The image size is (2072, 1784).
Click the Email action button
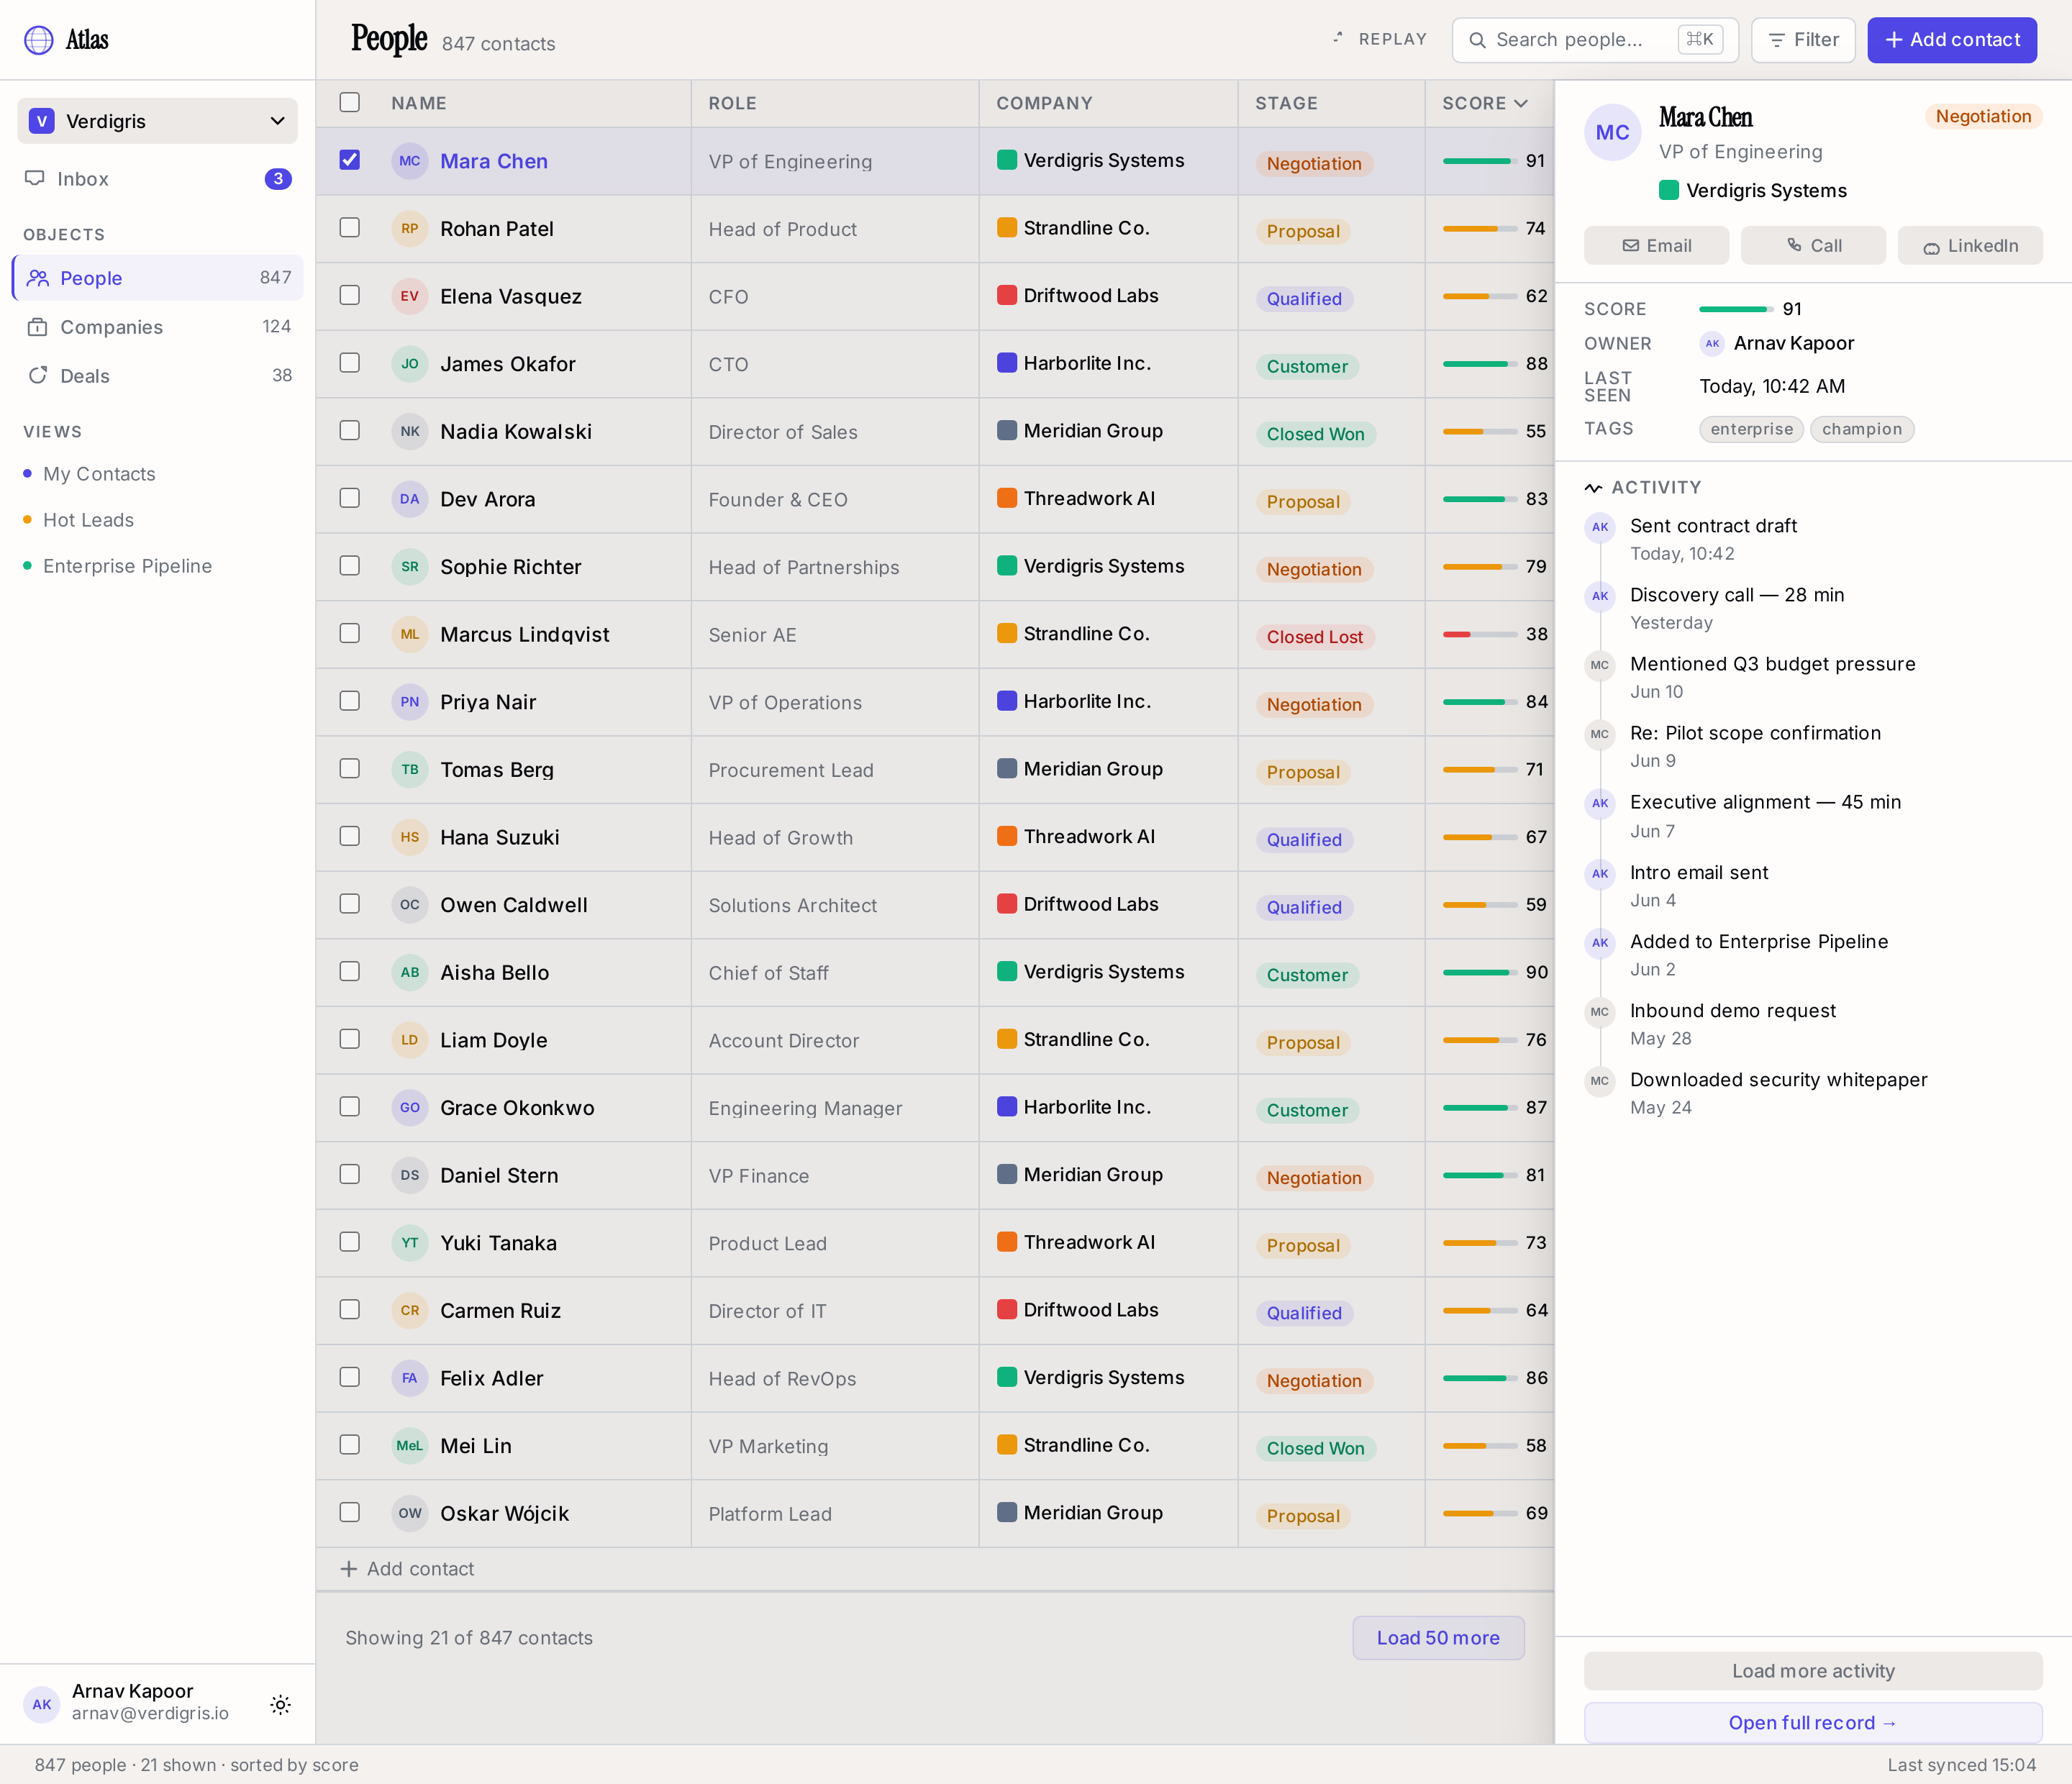pyautogui.click(x=1656, y=246)
